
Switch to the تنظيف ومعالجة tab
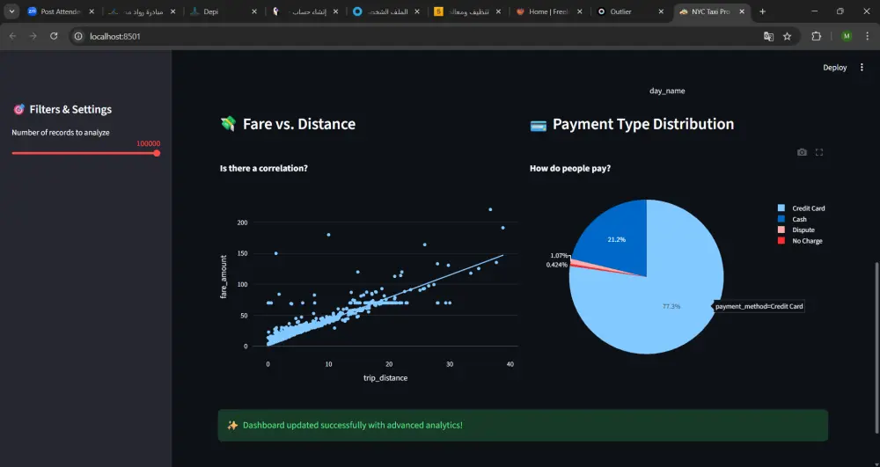tap(467, 11)
